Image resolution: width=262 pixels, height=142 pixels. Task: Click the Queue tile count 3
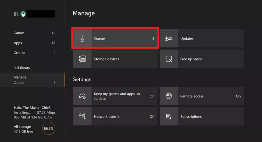153,39
